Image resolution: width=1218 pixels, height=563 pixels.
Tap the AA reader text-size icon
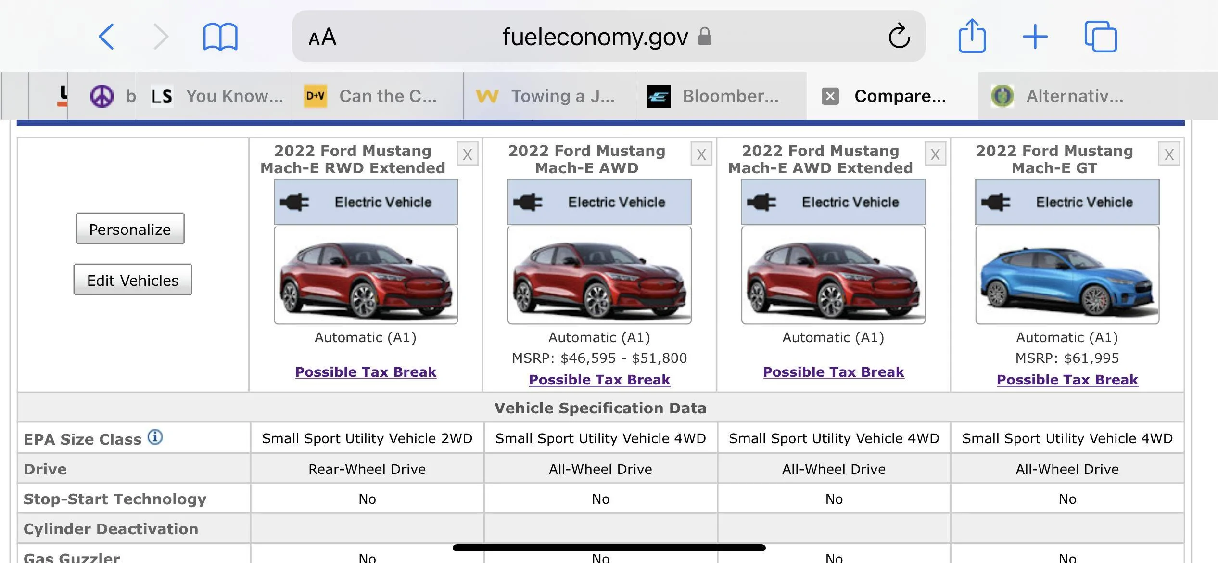(322, 37)
